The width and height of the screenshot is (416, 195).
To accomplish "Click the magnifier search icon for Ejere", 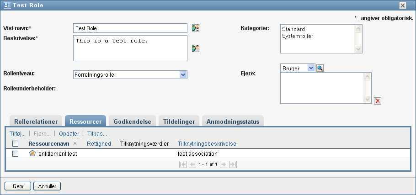I will coord(320,68).
